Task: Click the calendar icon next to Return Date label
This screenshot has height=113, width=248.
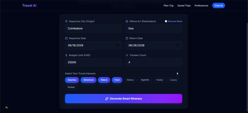Action: (x=127, y=38)
